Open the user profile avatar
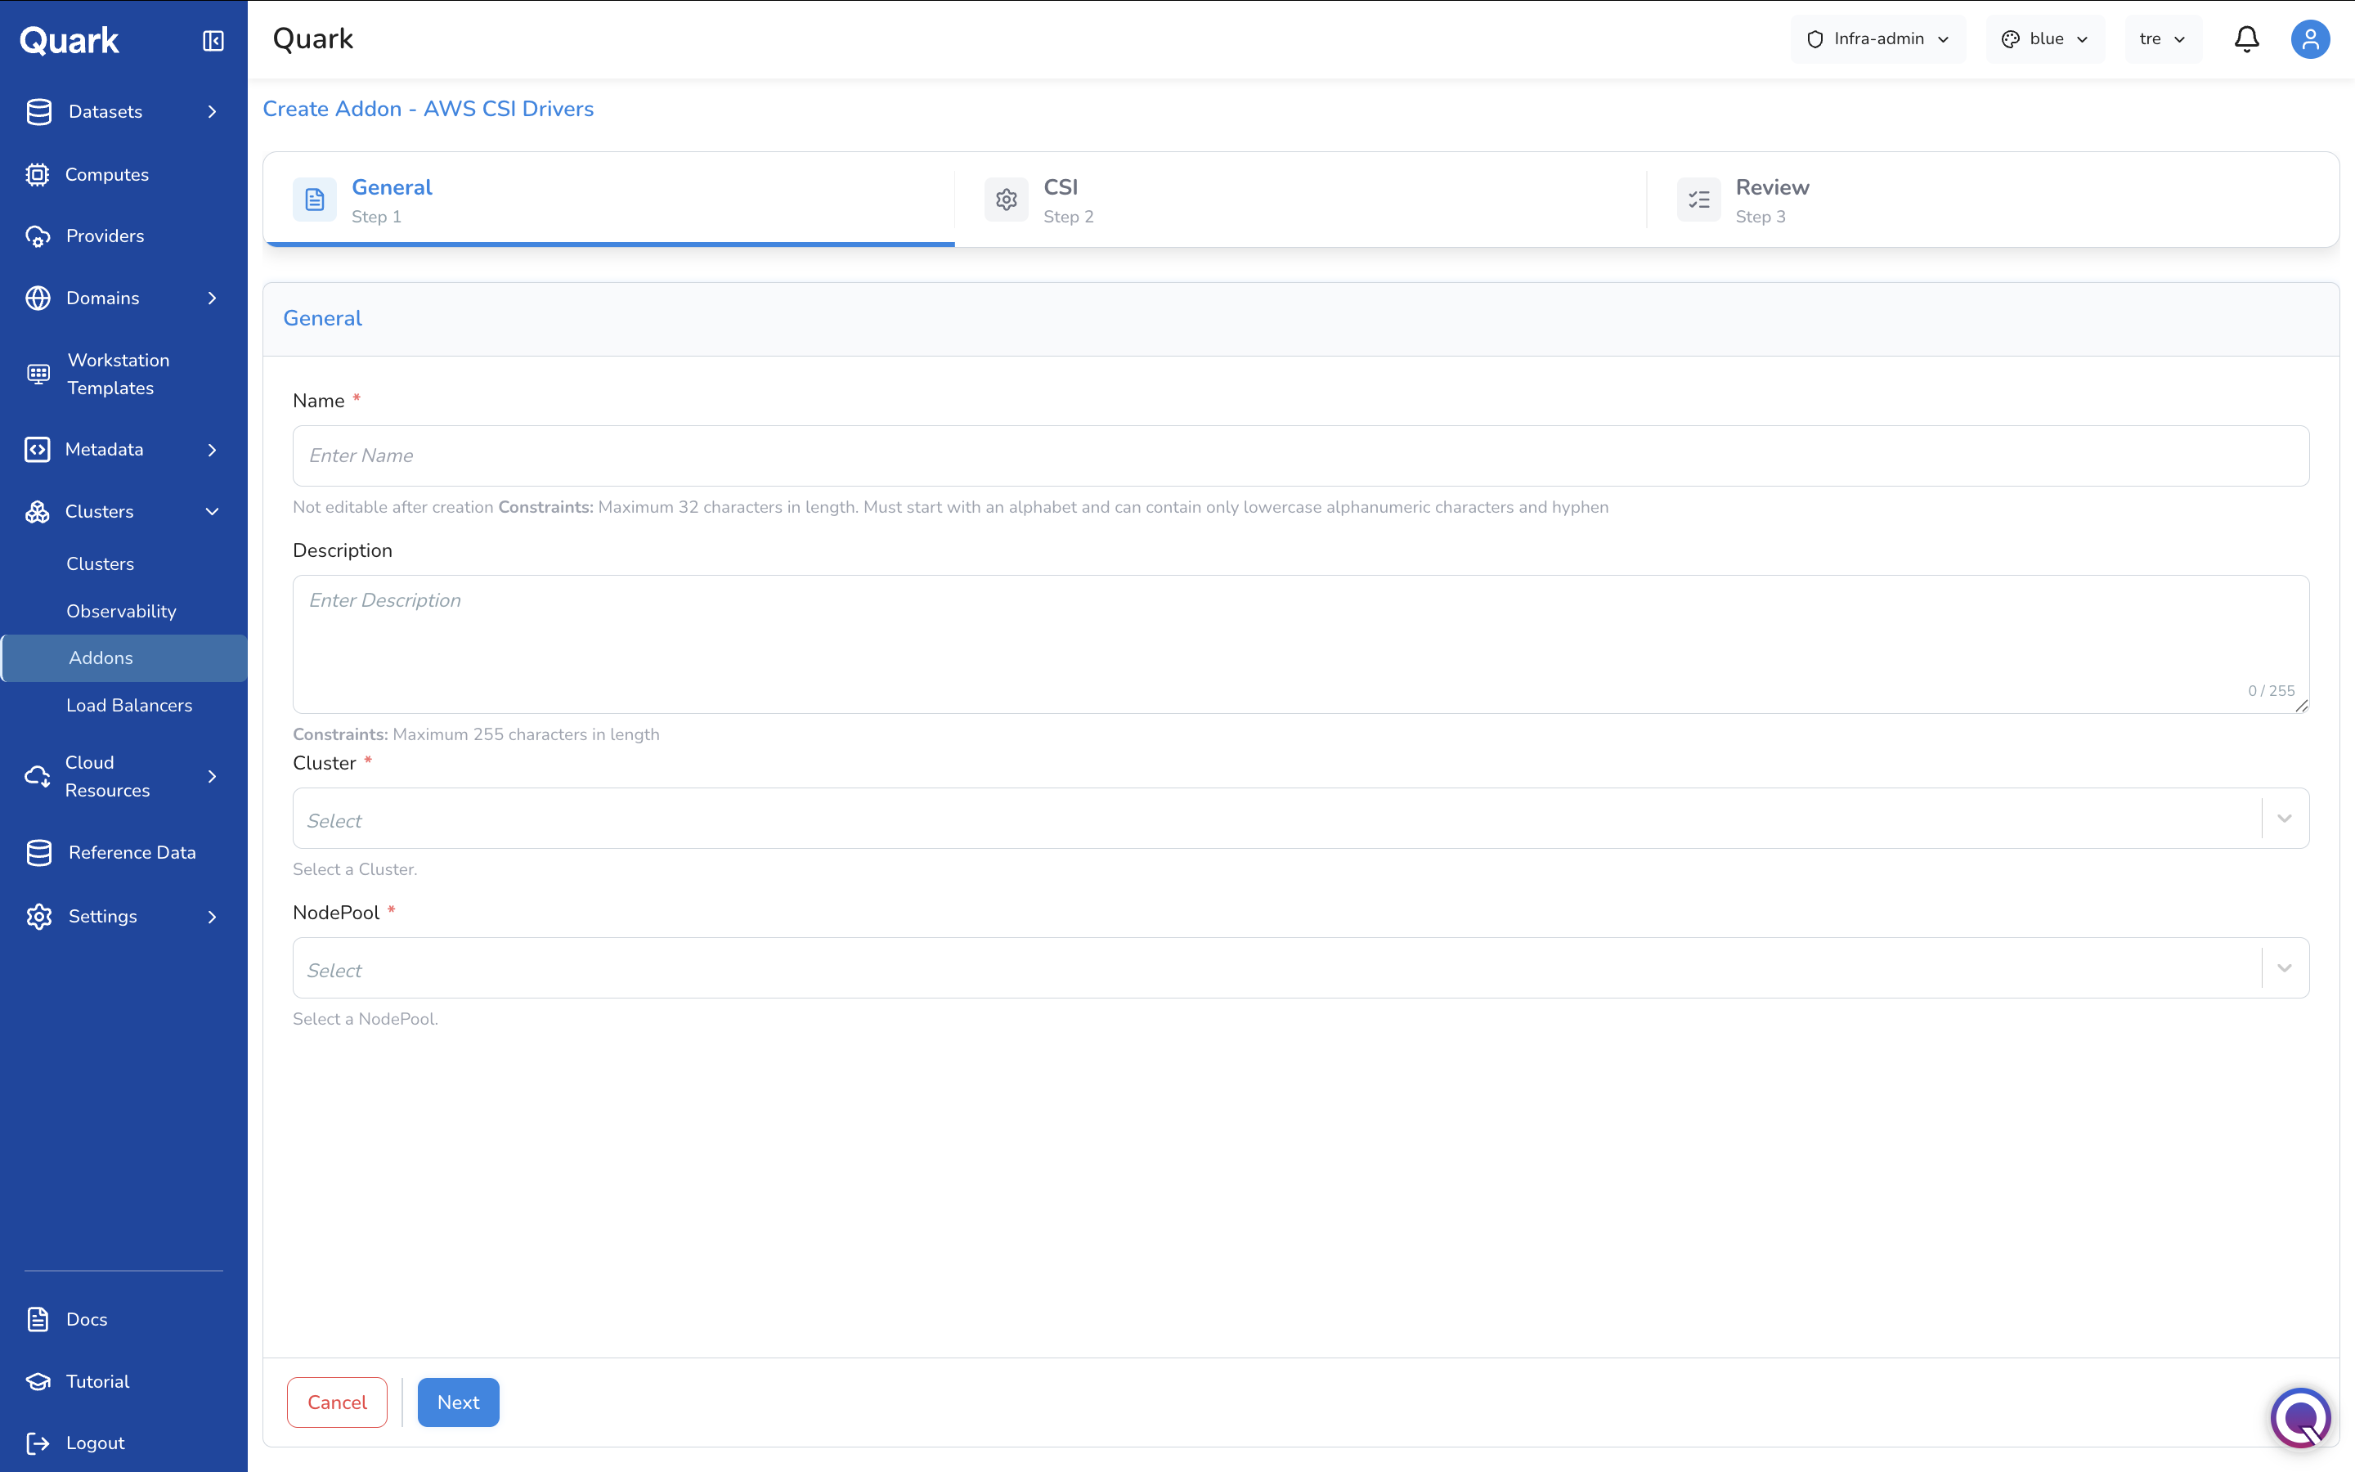 coord(2310,39)
